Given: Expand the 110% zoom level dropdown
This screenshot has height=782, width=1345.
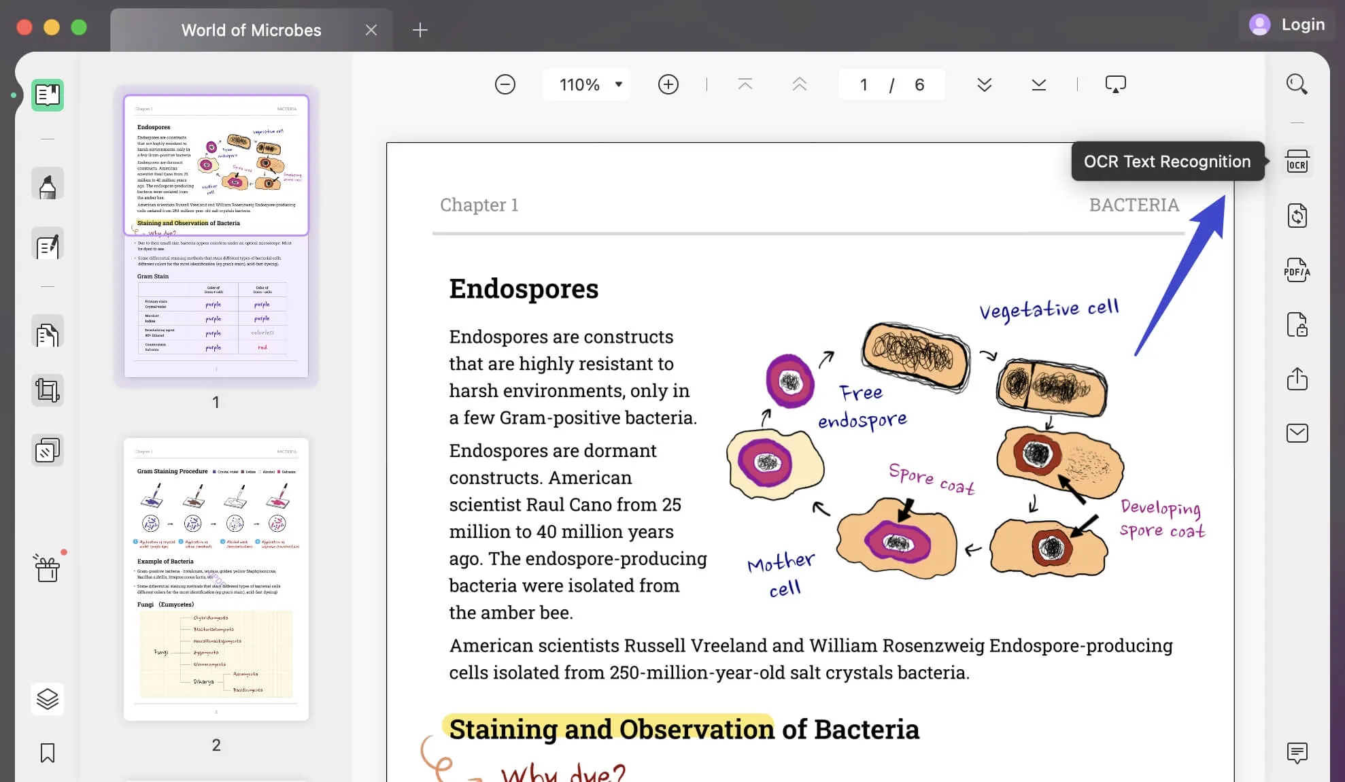Looking at the screenshot, I should [x=618, y=84].
